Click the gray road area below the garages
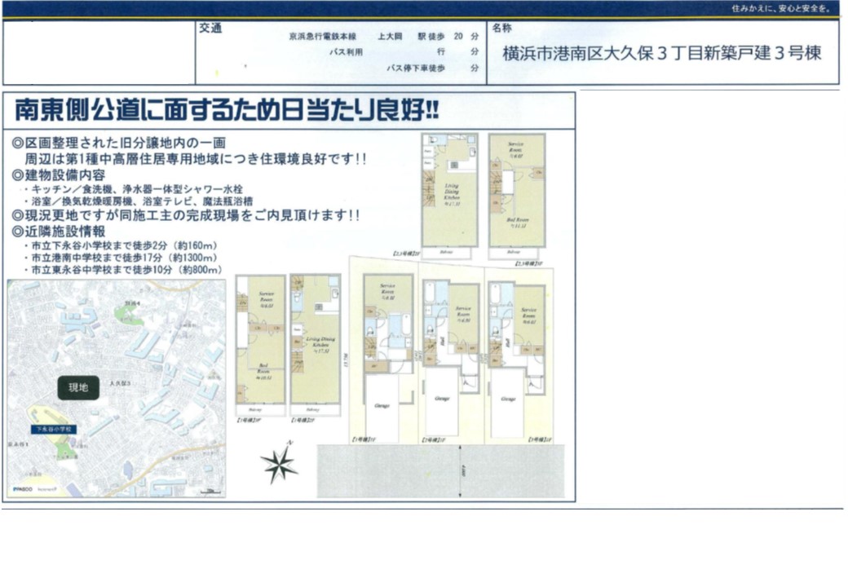 [x=440, y=471]
